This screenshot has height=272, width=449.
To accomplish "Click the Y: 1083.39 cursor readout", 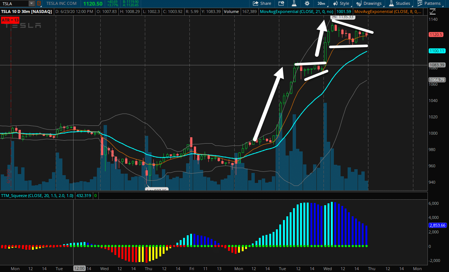I will (x=211, y=12).
